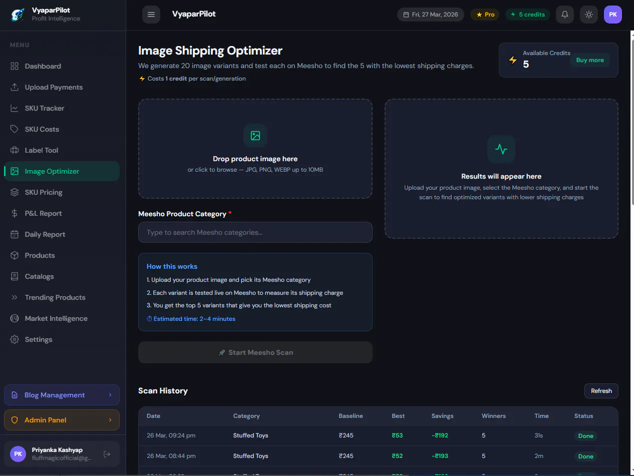The height and width of the screenshot is (476, 634).
Task: Click the Savings column header
Action: (442, 416)
